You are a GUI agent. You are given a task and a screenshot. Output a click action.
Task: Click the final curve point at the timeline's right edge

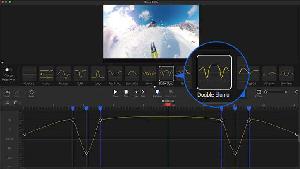coord(297,134)
